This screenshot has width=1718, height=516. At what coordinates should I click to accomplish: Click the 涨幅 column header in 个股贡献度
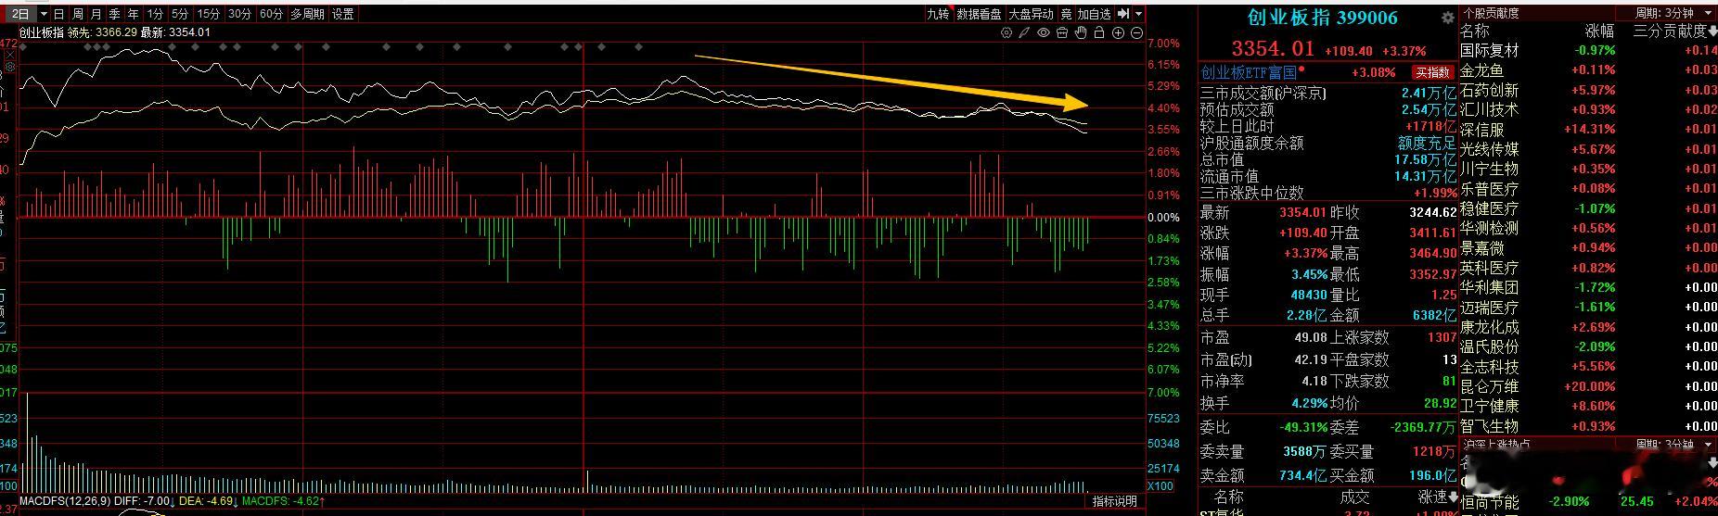1599,31
